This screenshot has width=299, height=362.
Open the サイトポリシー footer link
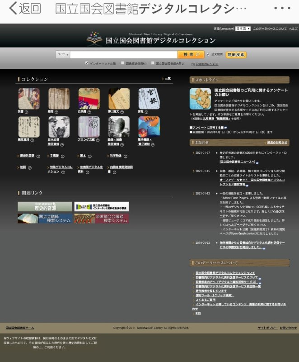tap(268, 328)
